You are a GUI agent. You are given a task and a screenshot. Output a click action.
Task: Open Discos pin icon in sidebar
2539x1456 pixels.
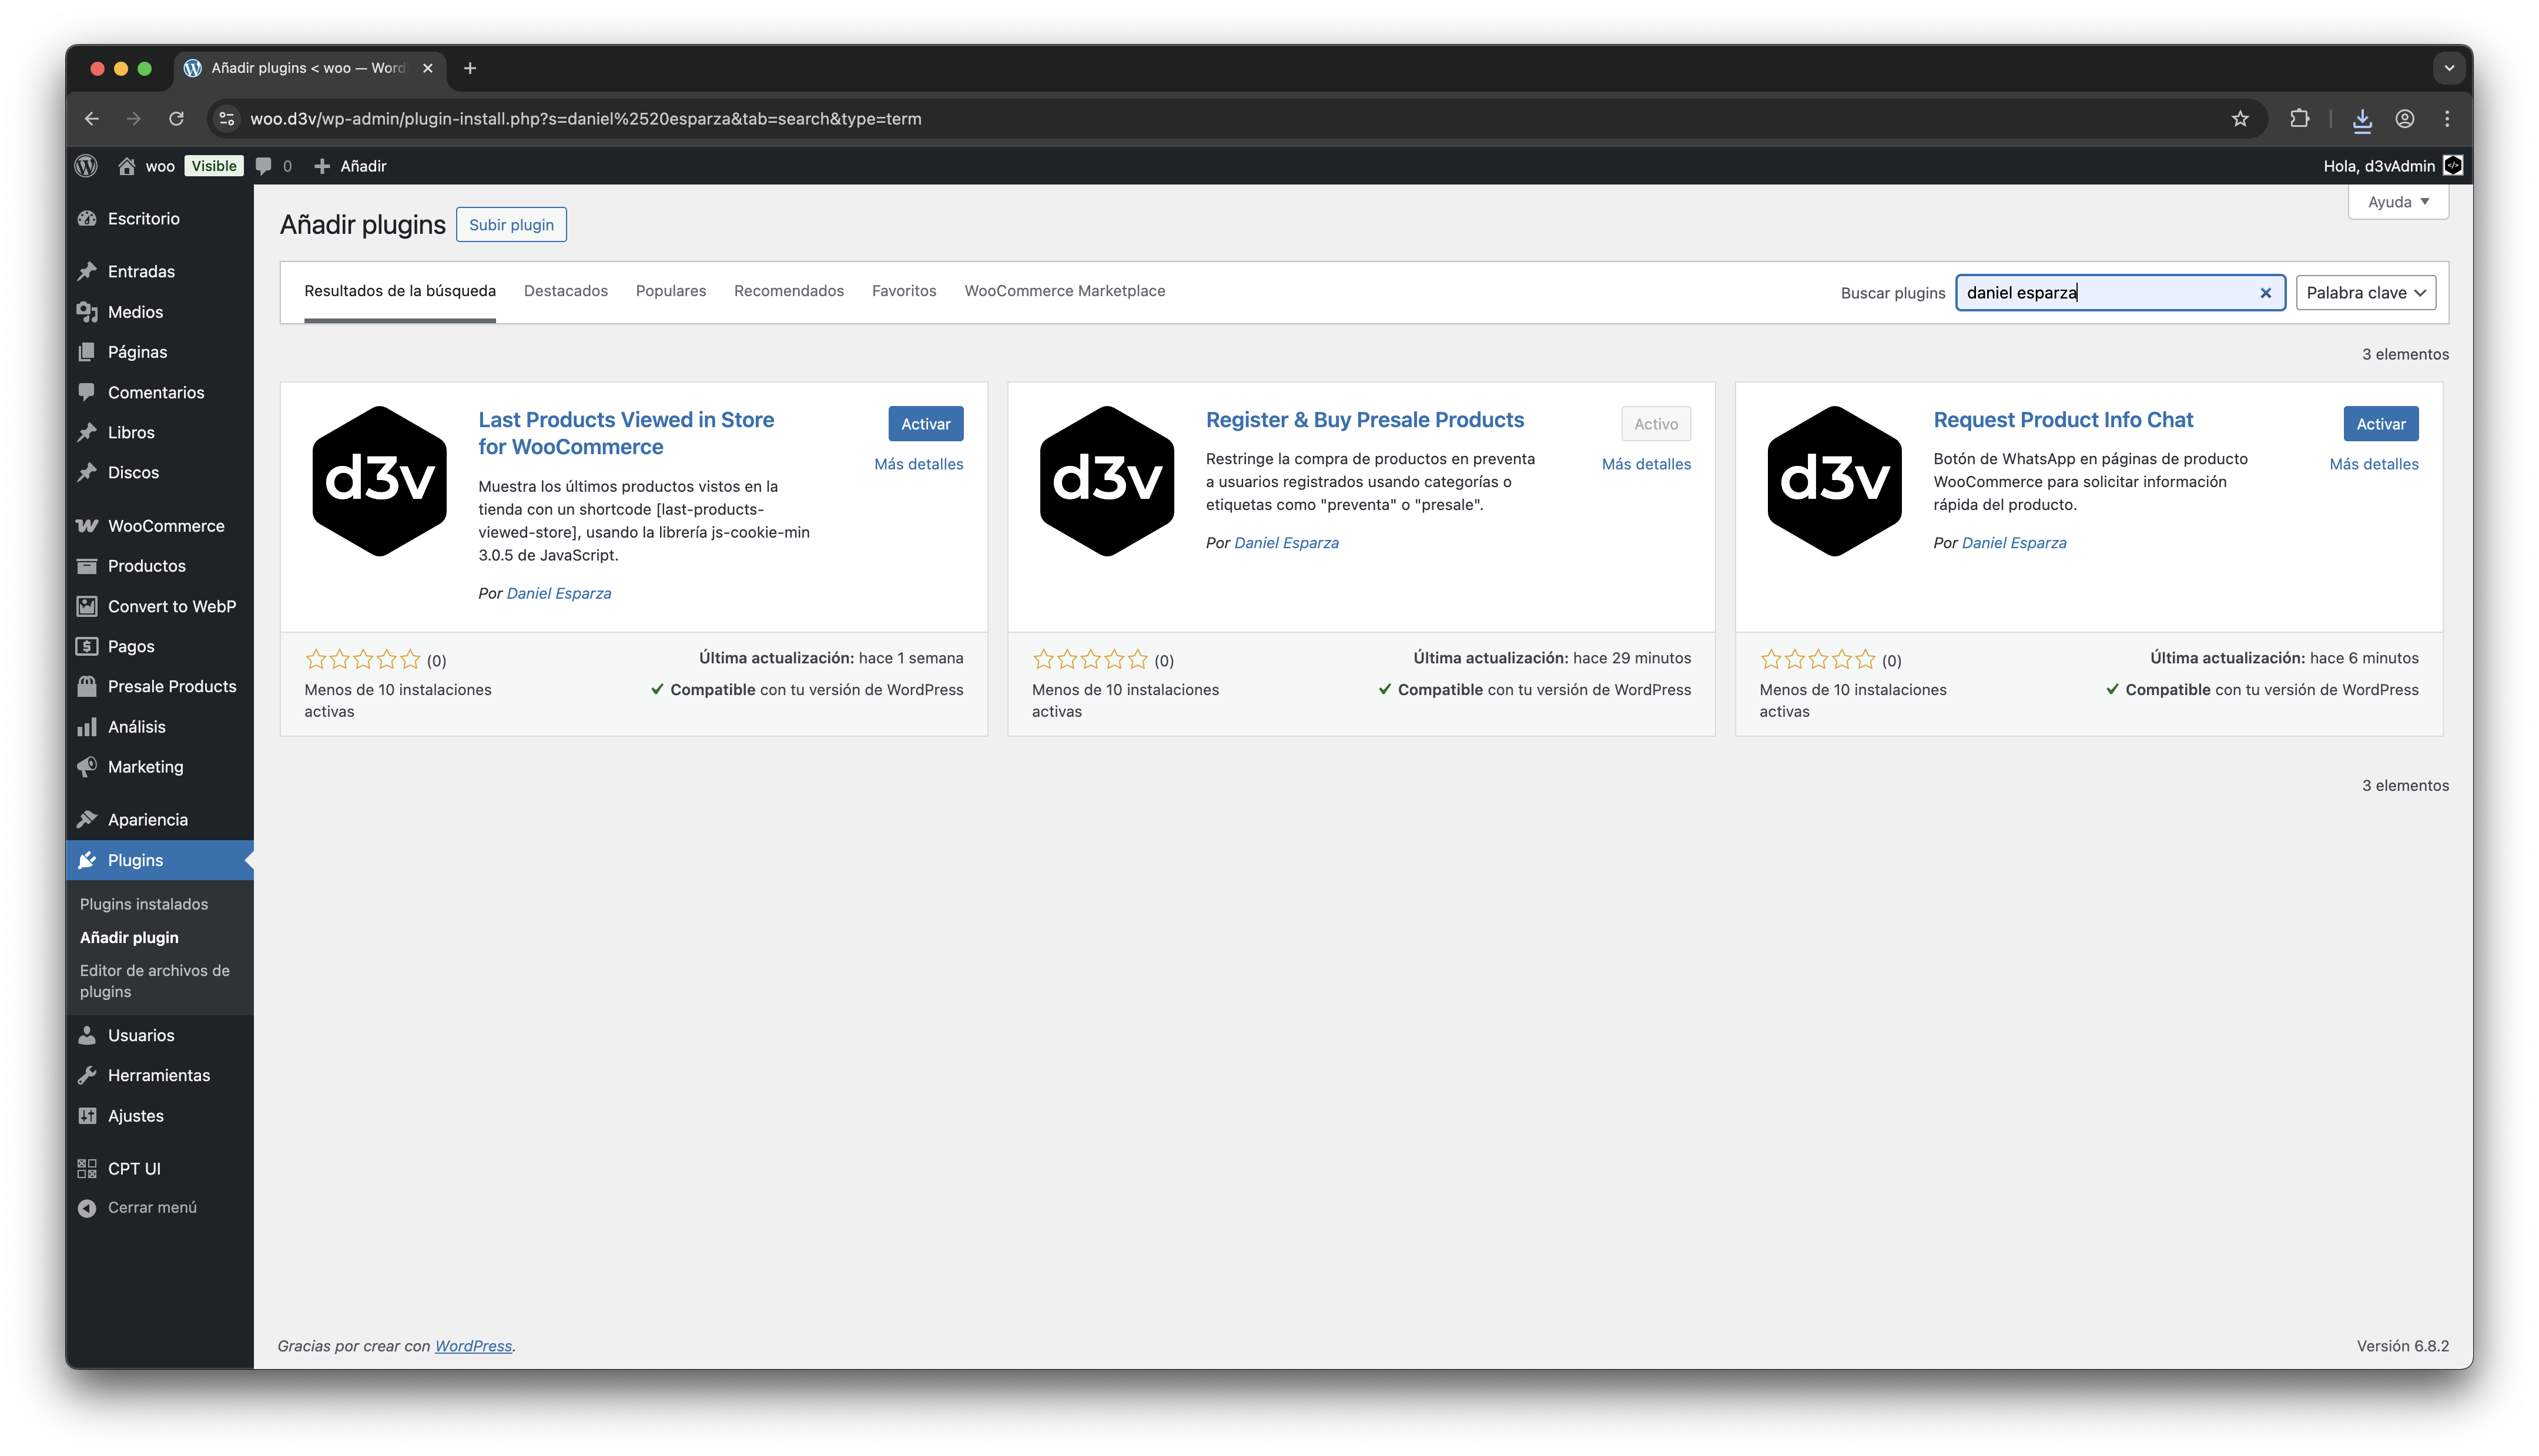[x=87, y=472]
